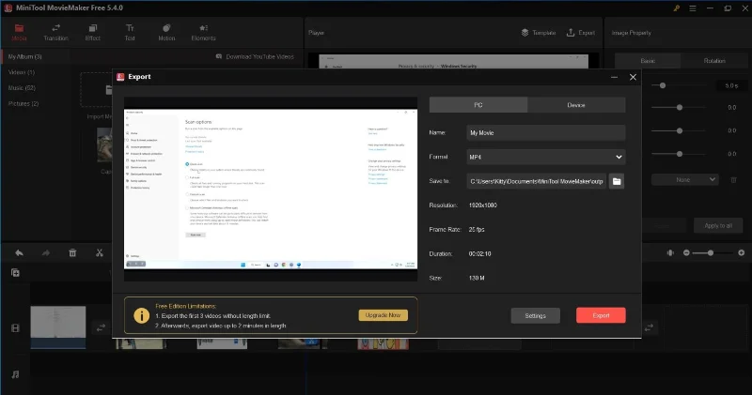
Task: Click the scissors split icon in timeline toolbar
Action: pyautogui.click(x=100, y=252)
